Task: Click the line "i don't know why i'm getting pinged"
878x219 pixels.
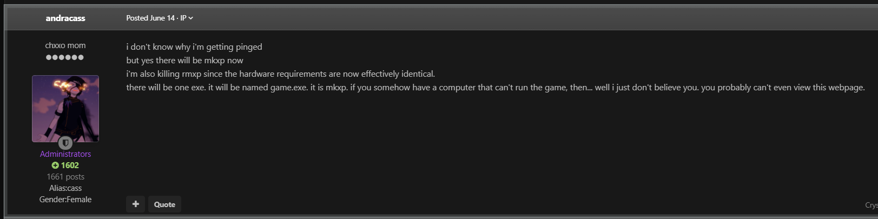Action: click(194, 47)
